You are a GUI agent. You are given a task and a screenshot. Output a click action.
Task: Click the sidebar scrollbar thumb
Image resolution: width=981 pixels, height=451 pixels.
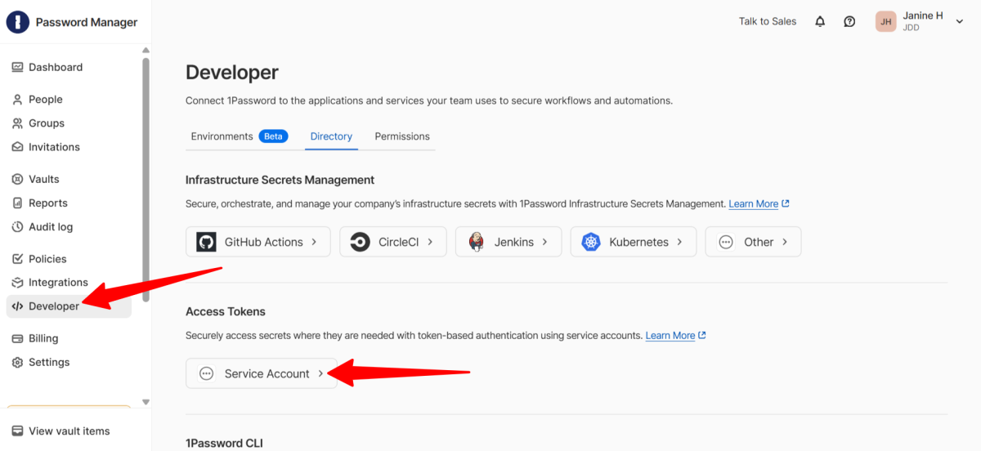(x=146, y=180)
